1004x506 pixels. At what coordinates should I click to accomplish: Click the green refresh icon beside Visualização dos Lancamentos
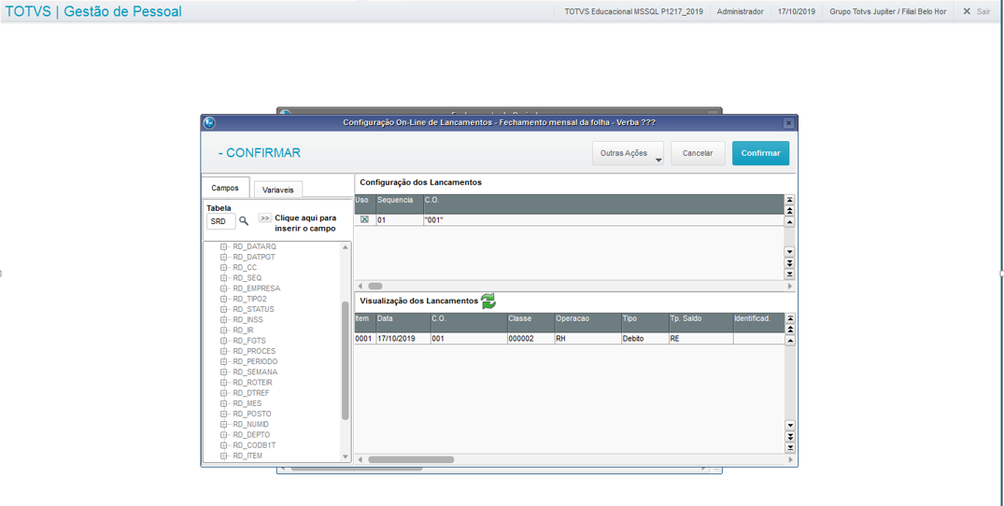point(488,301)
